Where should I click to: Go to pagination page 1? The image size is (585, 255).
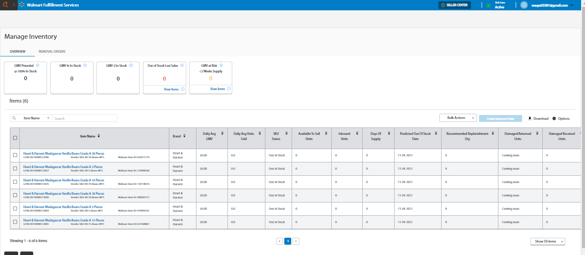pos(288,241)
